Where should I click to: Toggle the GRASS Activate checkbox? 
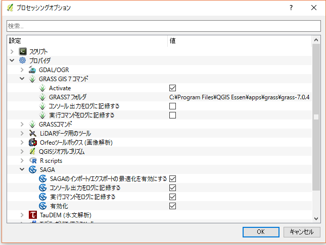click(x=172, y=88)
